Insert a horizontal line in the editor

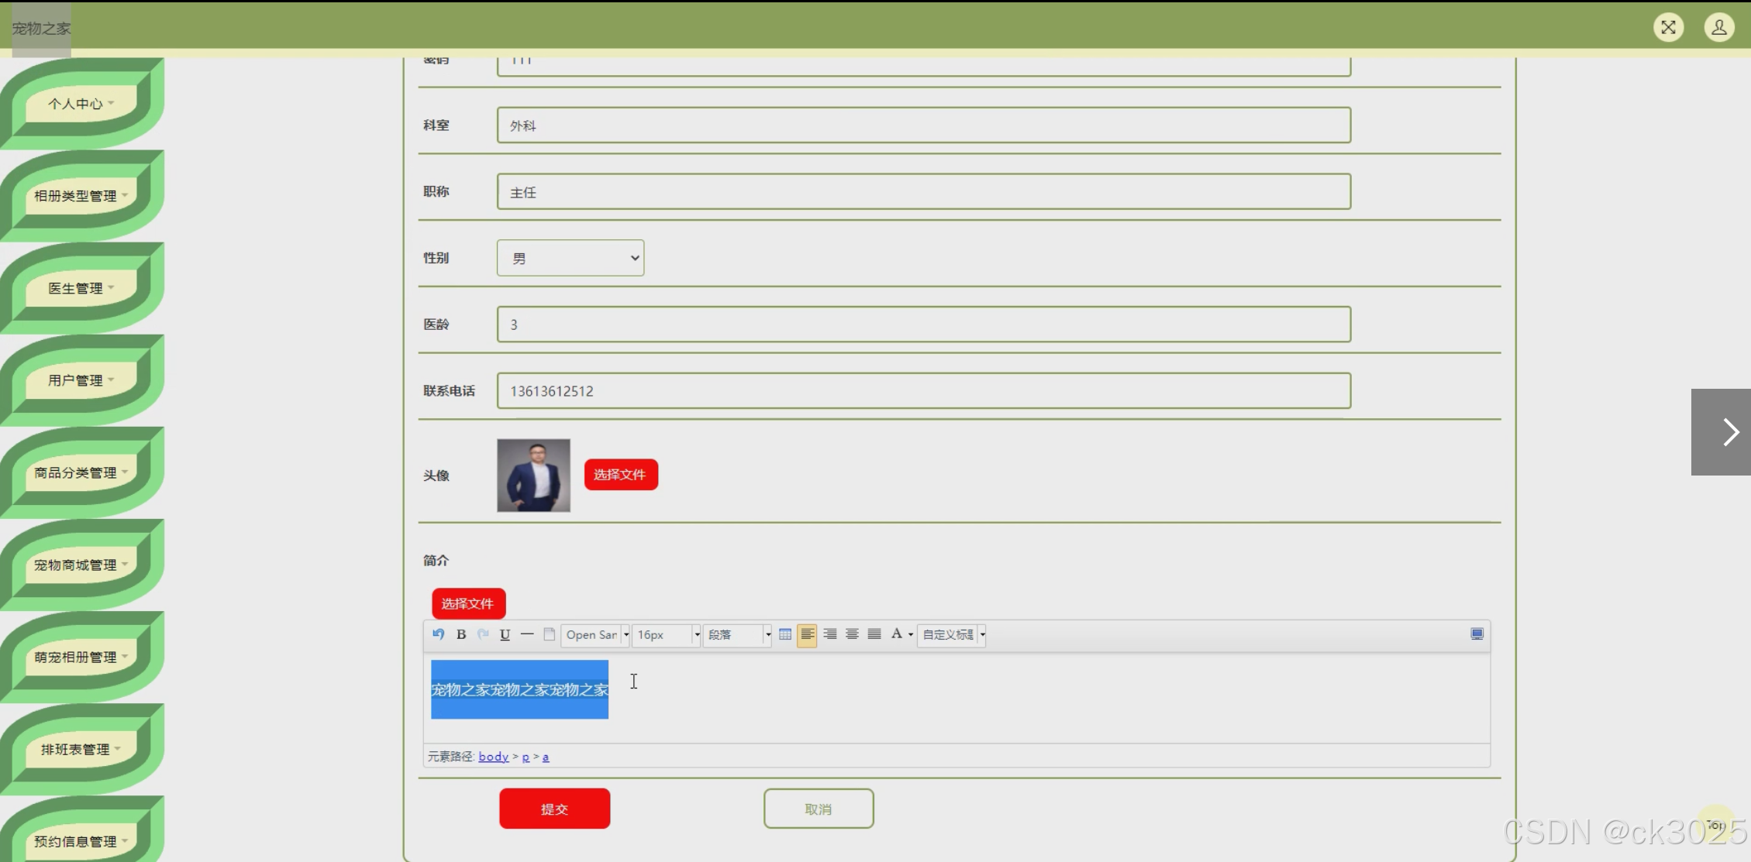point(527,634)
